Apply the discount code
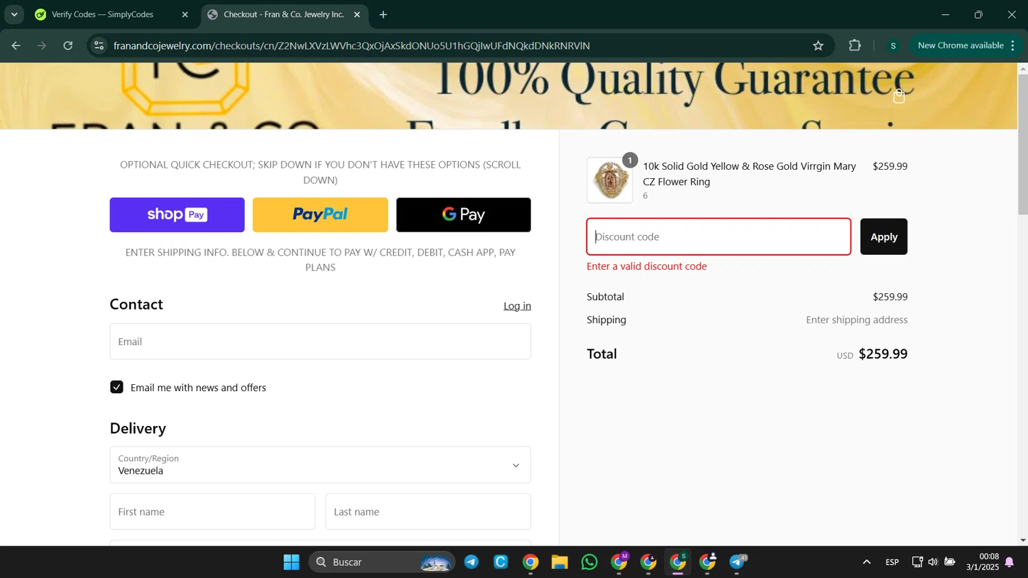1028x578 pixels. pos(883,236)
